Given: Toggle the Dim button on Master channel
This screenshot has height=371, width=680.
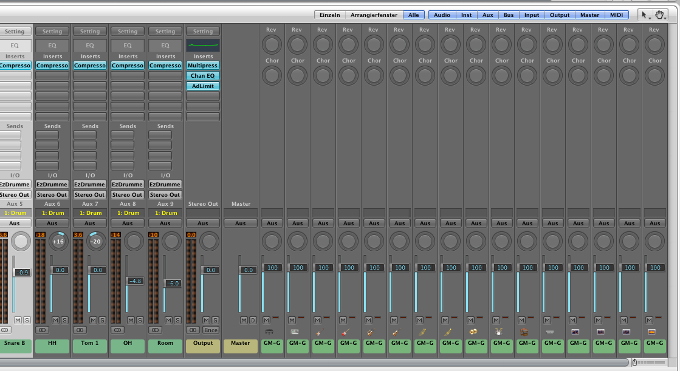Looking at the screenshot, I should 253,320.
